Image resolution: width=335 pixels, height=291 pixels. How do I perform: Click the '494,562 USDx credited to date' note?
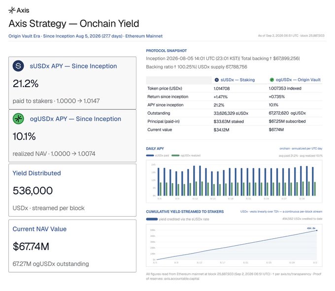302,219
